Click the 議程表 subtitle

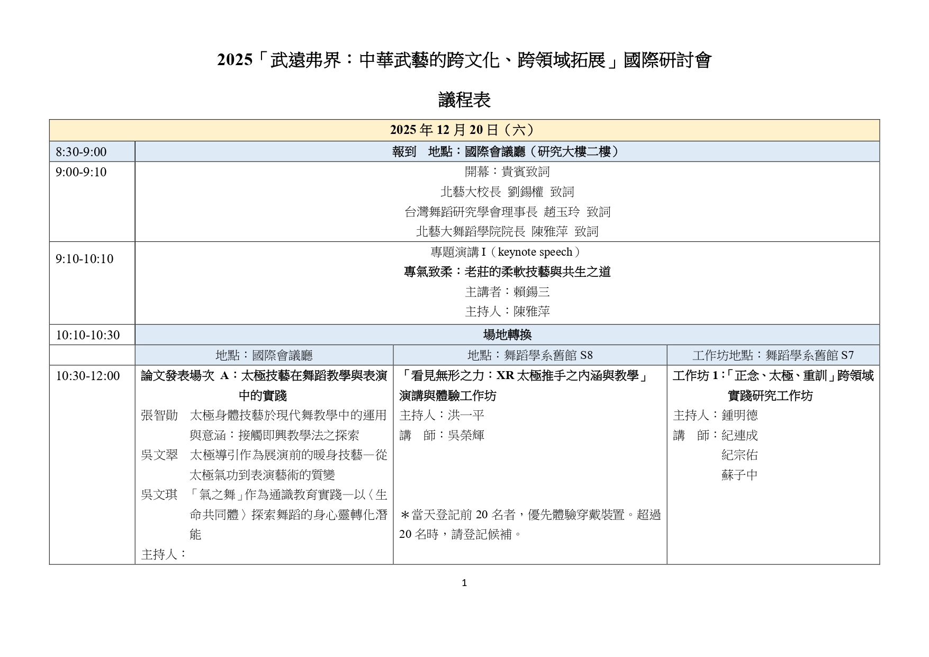coord(464,100)
